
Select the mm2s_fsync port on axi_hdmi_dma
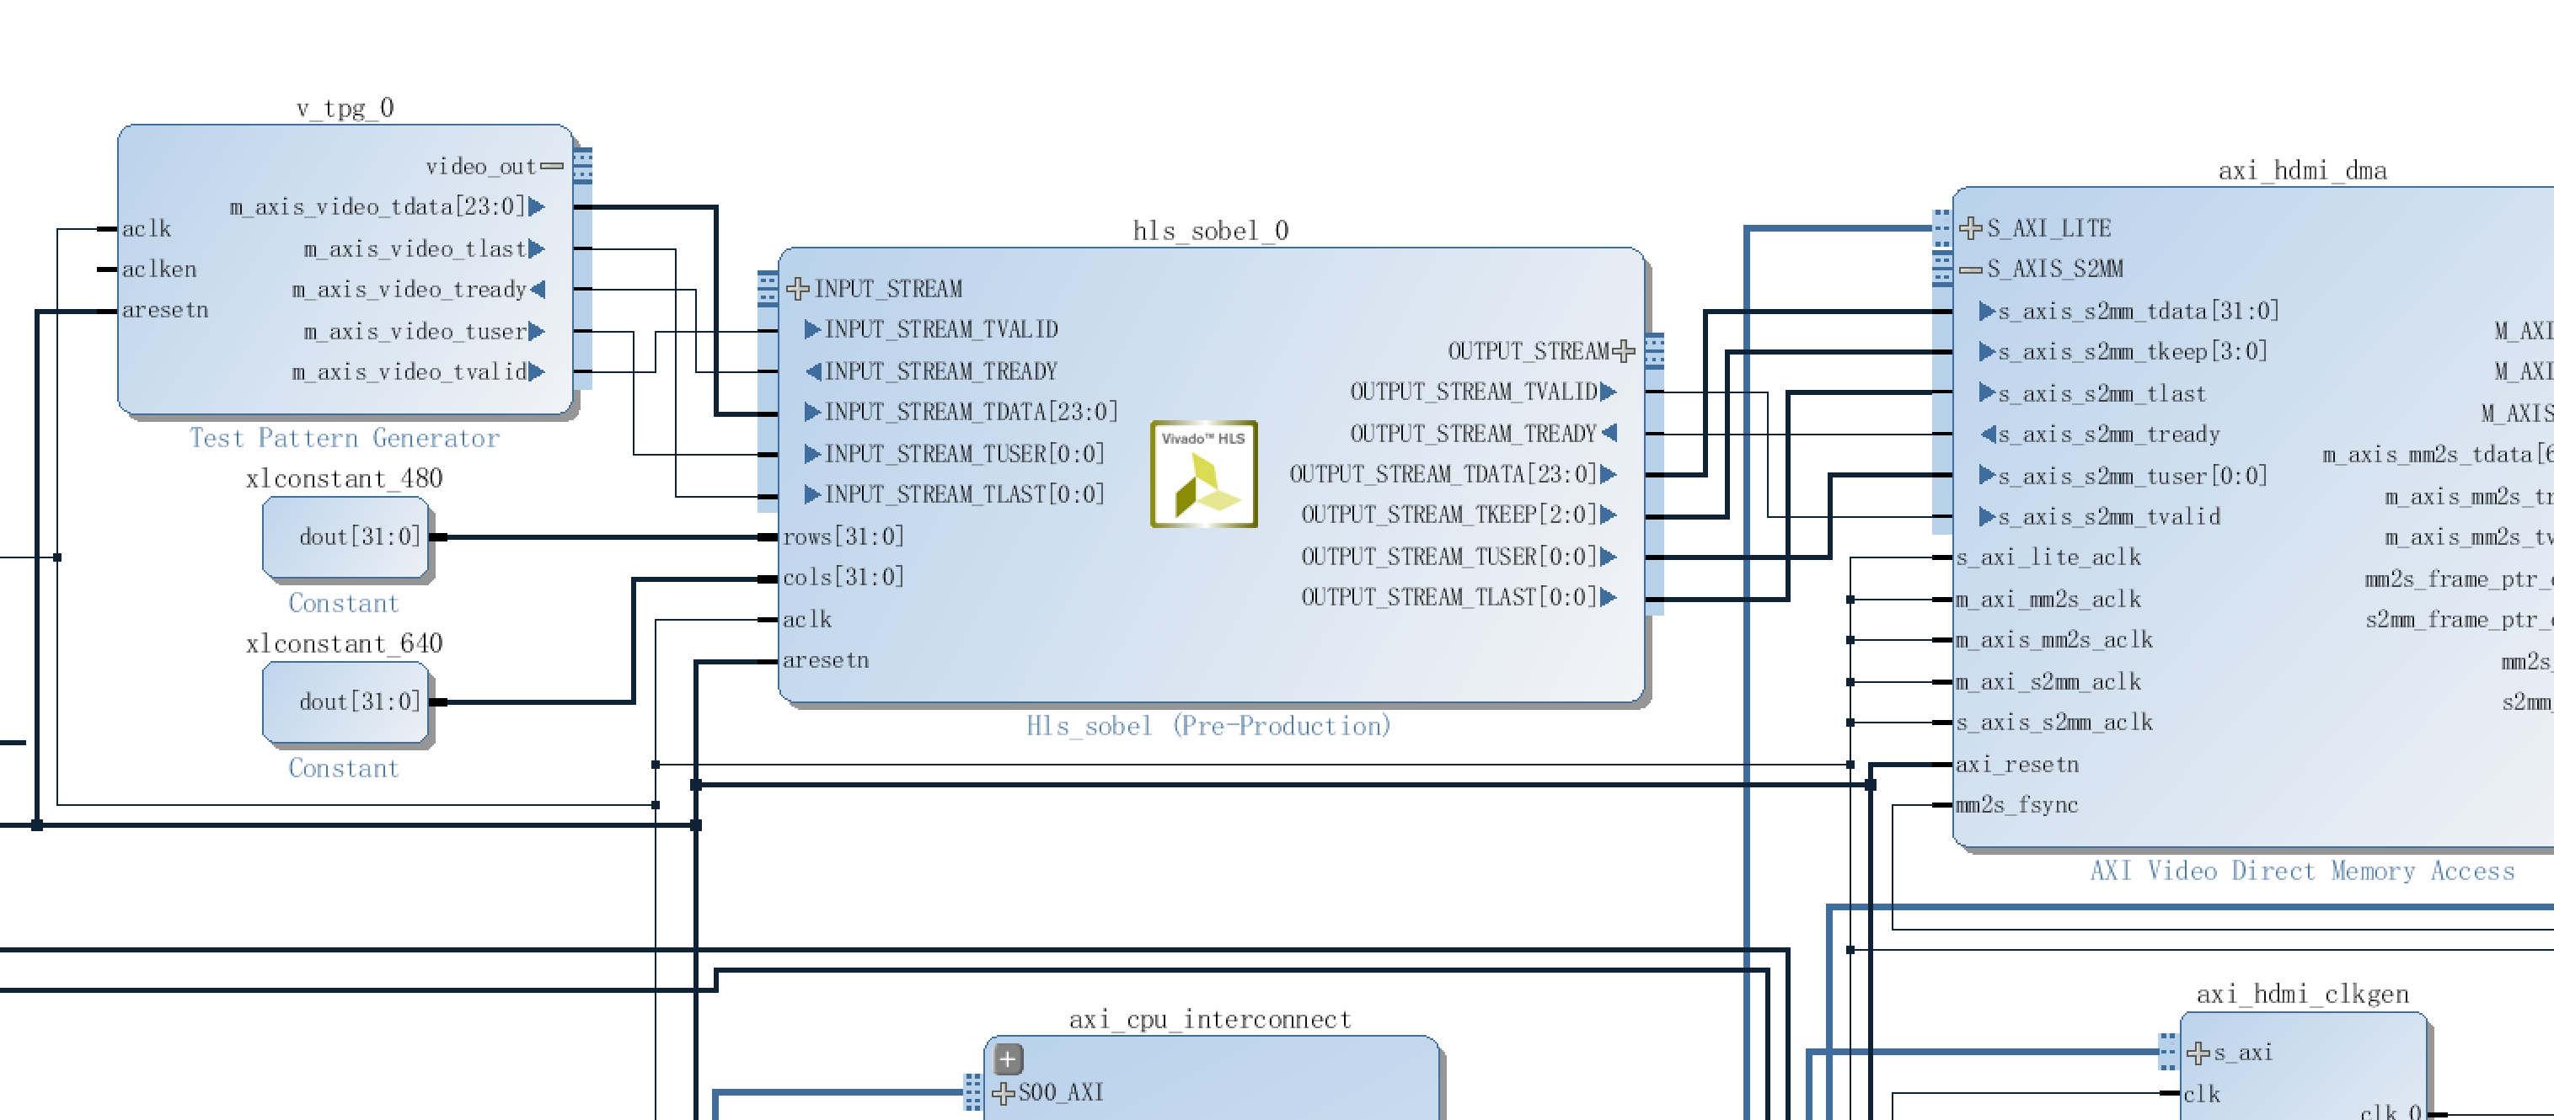point(2016,805)
